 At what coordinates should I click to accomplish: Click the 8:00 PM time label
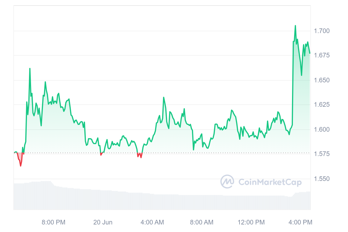[54, 222]
